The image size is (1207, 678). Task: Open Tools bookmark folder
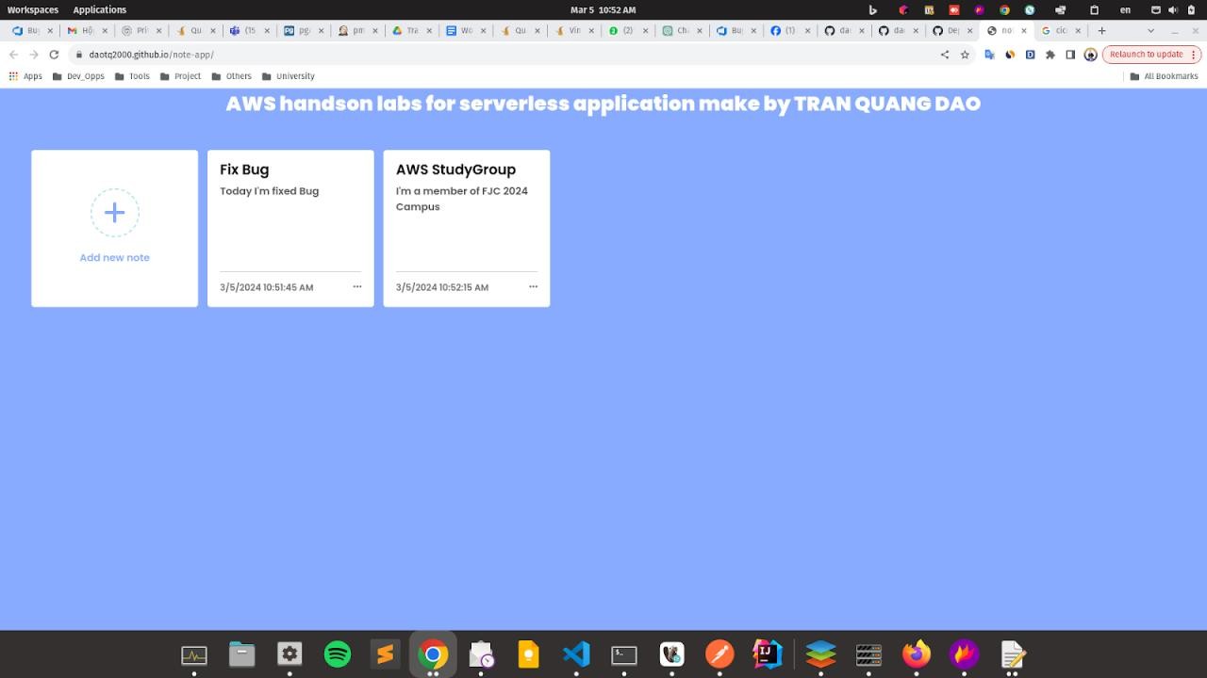point(132,76)
